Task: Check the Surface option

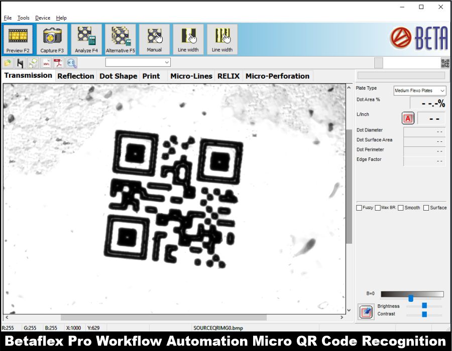Action: pyautogui.click(x=426, y=208)
